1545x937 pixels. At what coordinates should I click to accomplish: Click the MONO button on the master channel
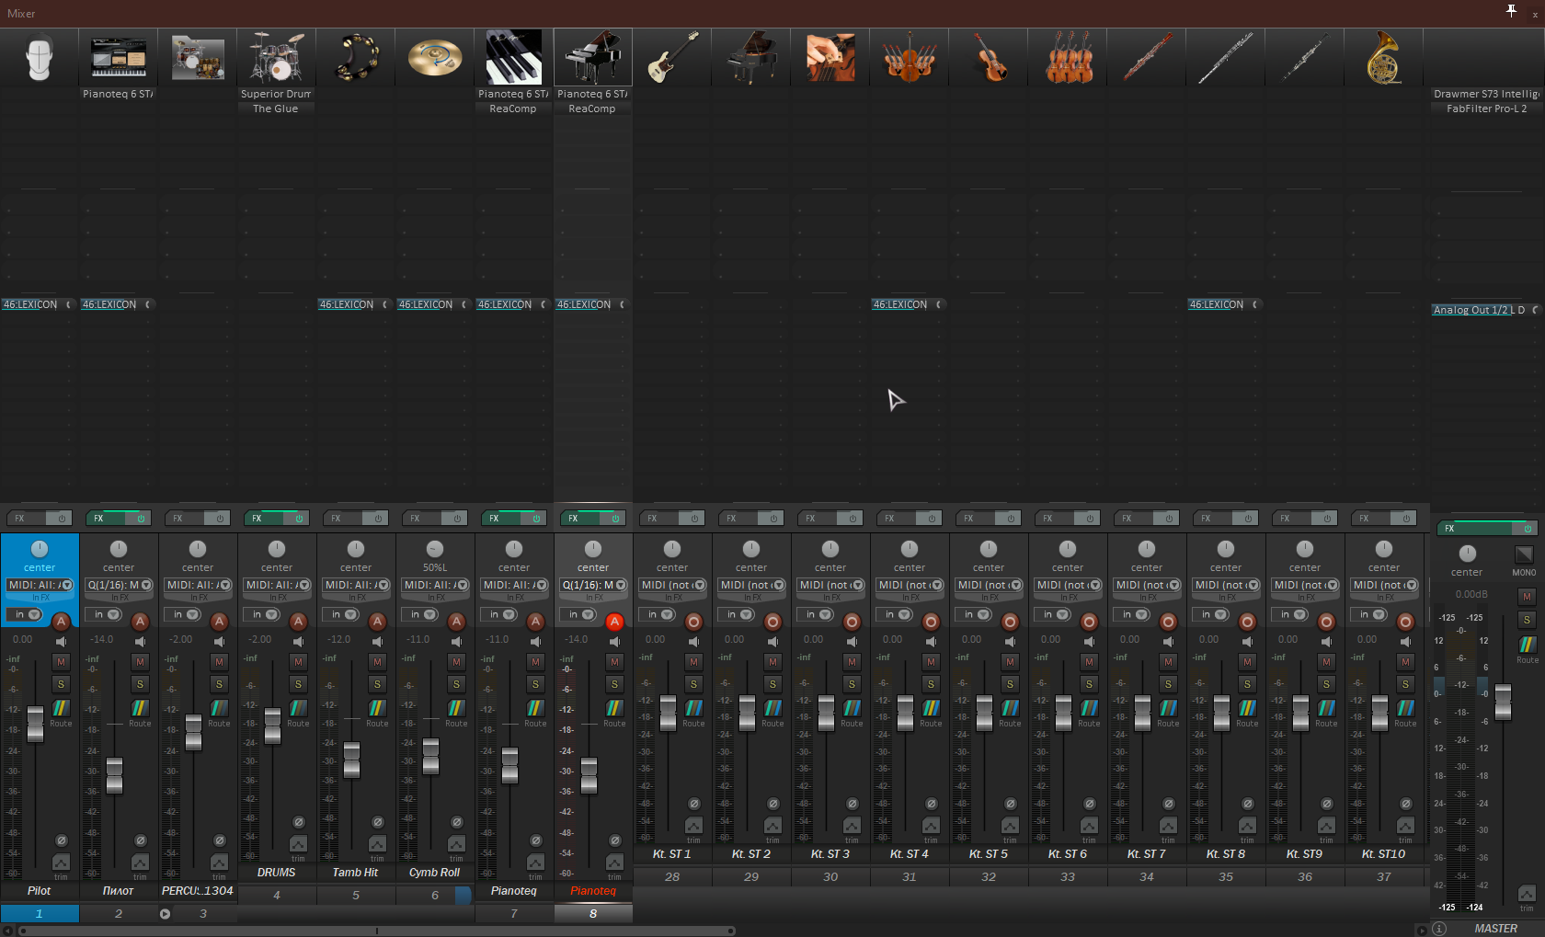pyautogui.click(x=1524, y=556)
